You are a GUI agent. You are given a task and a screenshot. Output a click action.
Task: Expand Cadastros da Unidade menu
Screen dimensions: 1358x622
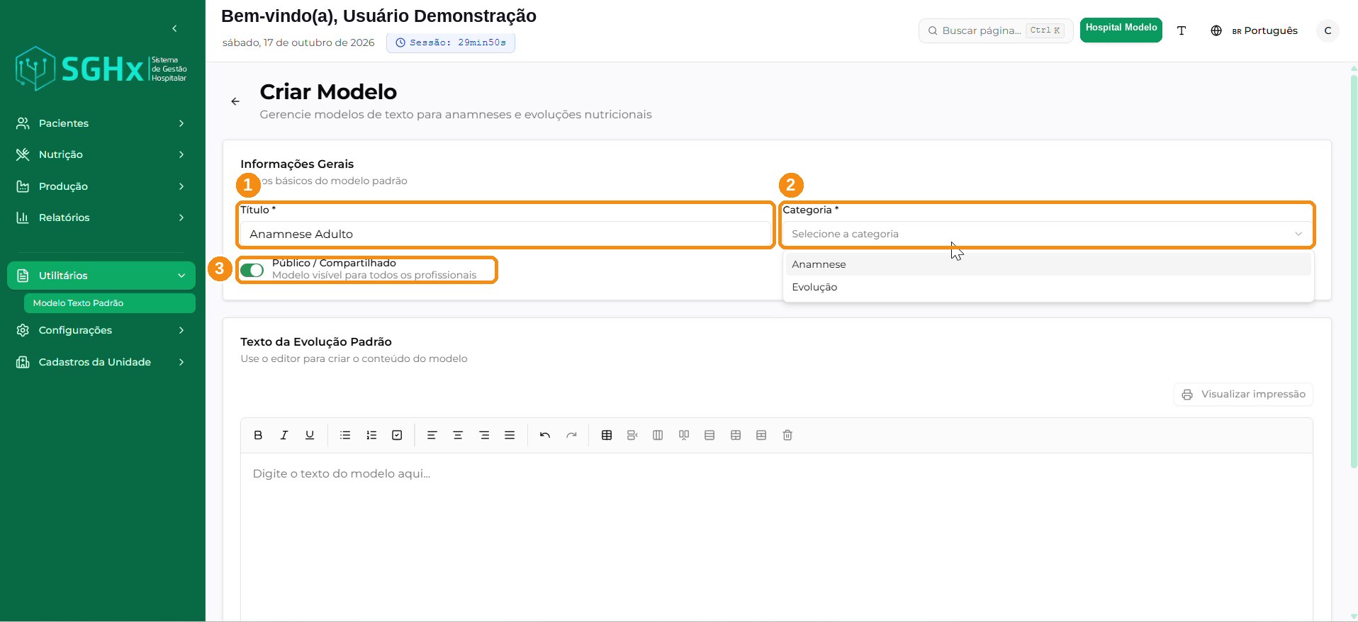pos(101,362)
